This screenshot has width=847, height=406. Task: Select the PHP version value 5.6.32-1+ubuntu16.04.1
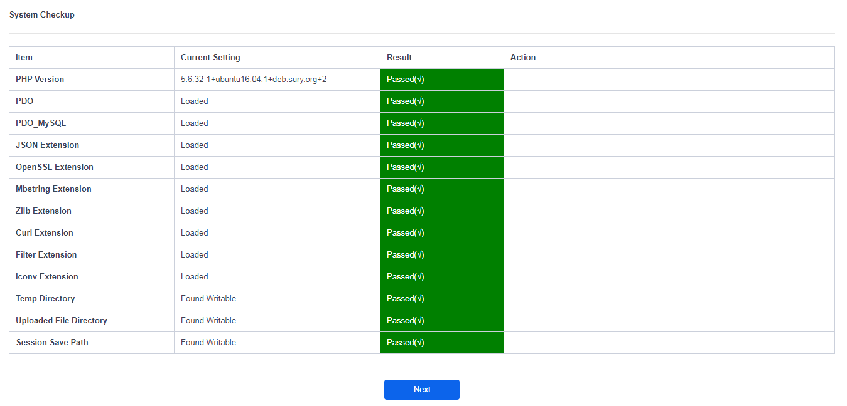pyautogui.click(x=254, y=79)
